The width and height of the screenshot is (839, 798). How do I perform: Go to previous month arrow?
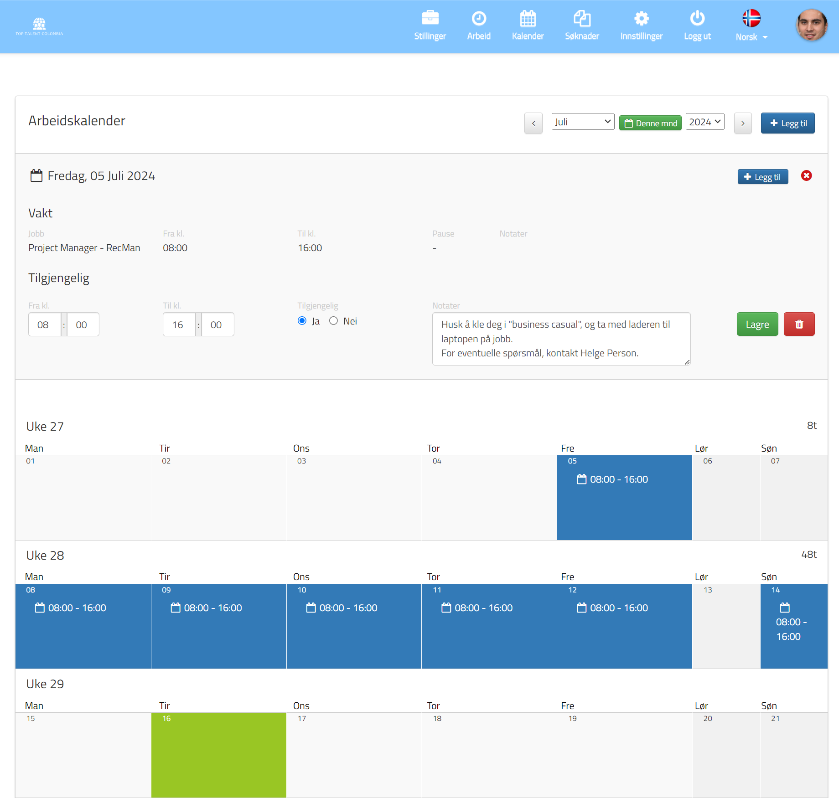(x=533, y=123)
